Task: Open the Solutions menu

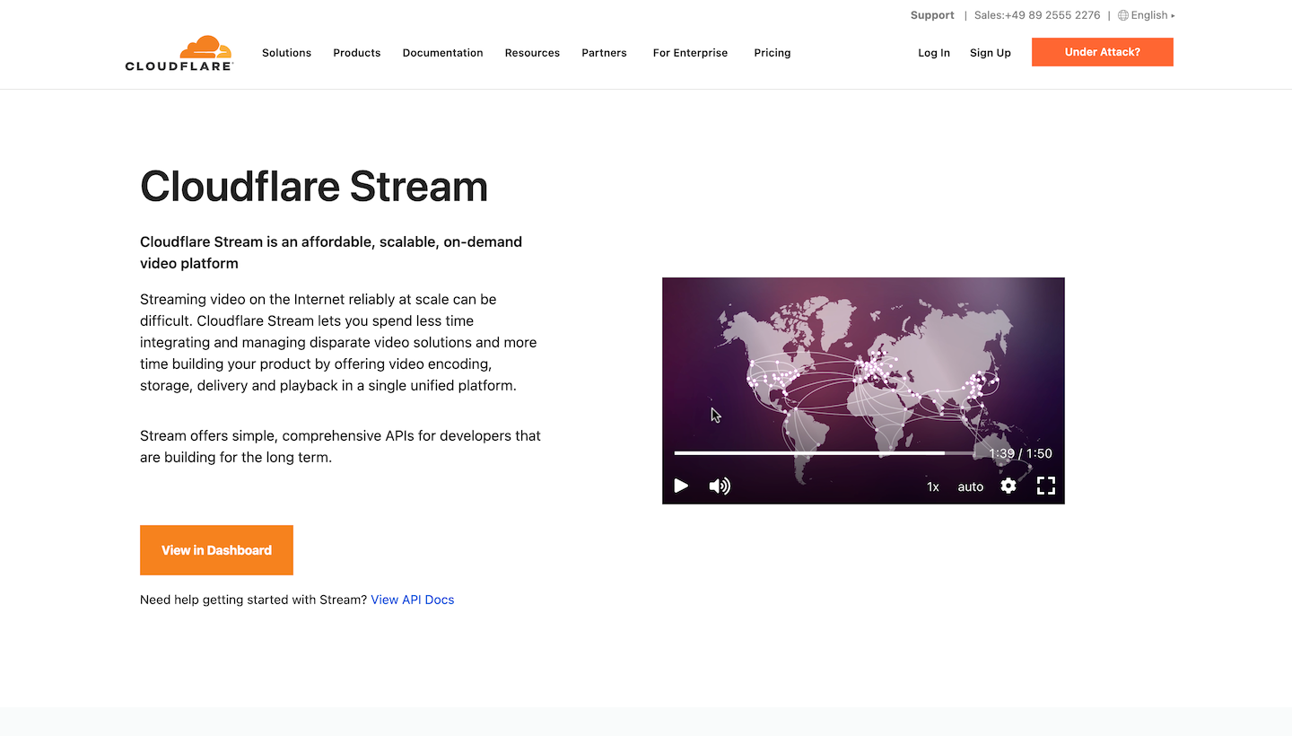Action: (286, 53)
